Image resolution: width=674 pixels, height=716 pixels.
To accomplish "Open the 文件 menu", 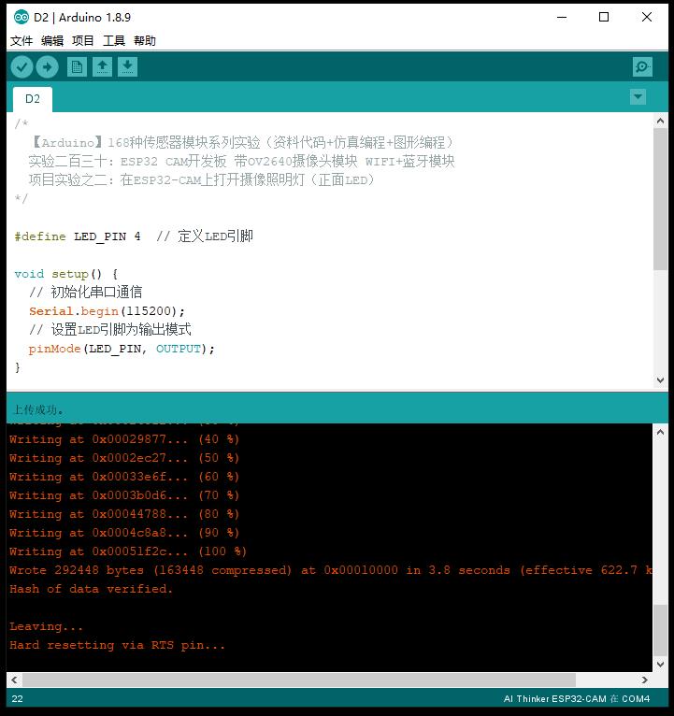I will 22,41.
